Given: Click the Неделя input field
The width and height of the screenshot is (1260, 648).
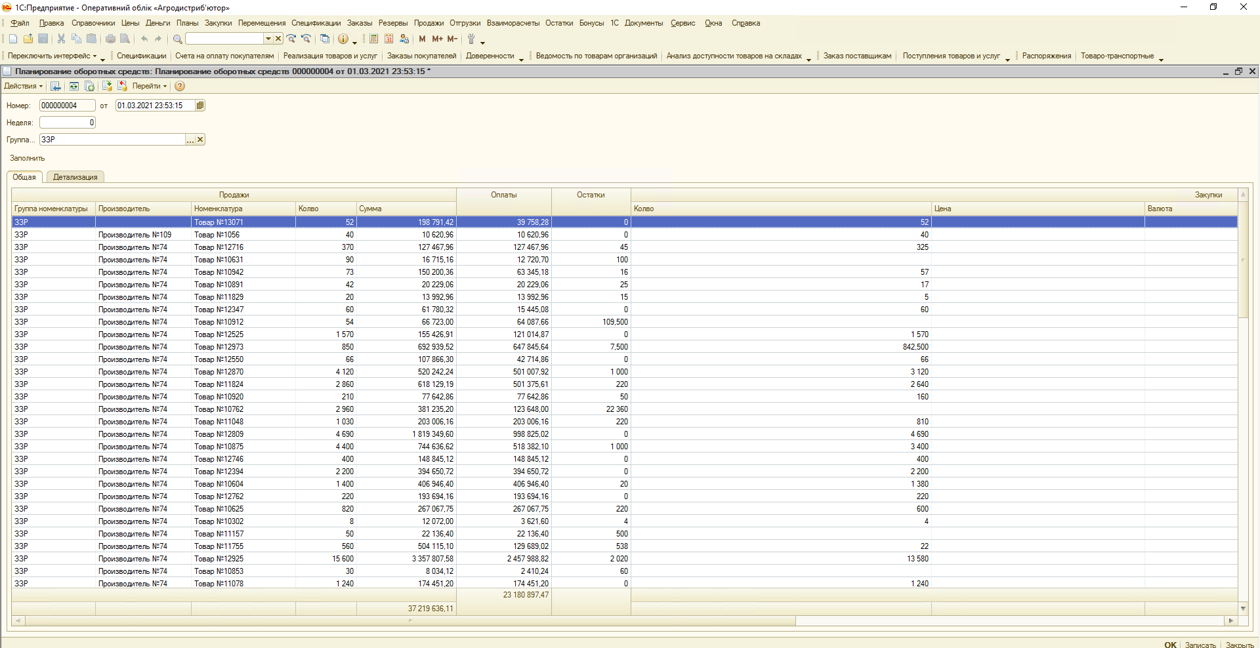Looking at the screenshot, I should pos(67,123).
